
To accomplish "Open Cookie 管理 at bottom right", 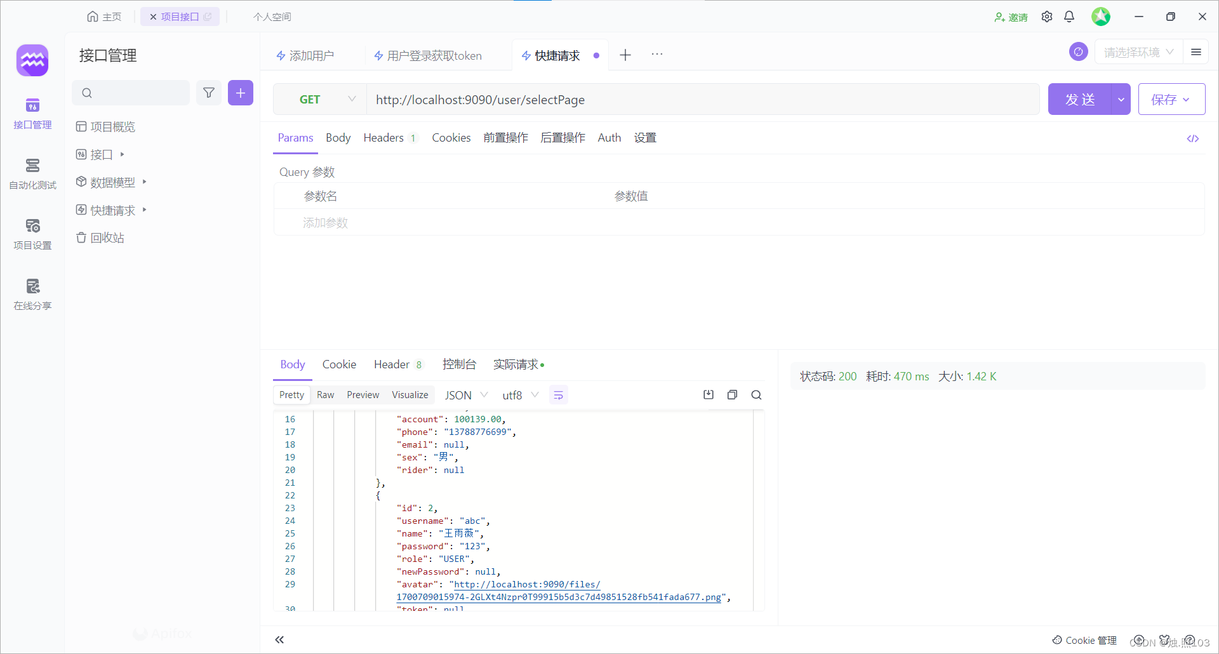I will [x=1089, y=640].
